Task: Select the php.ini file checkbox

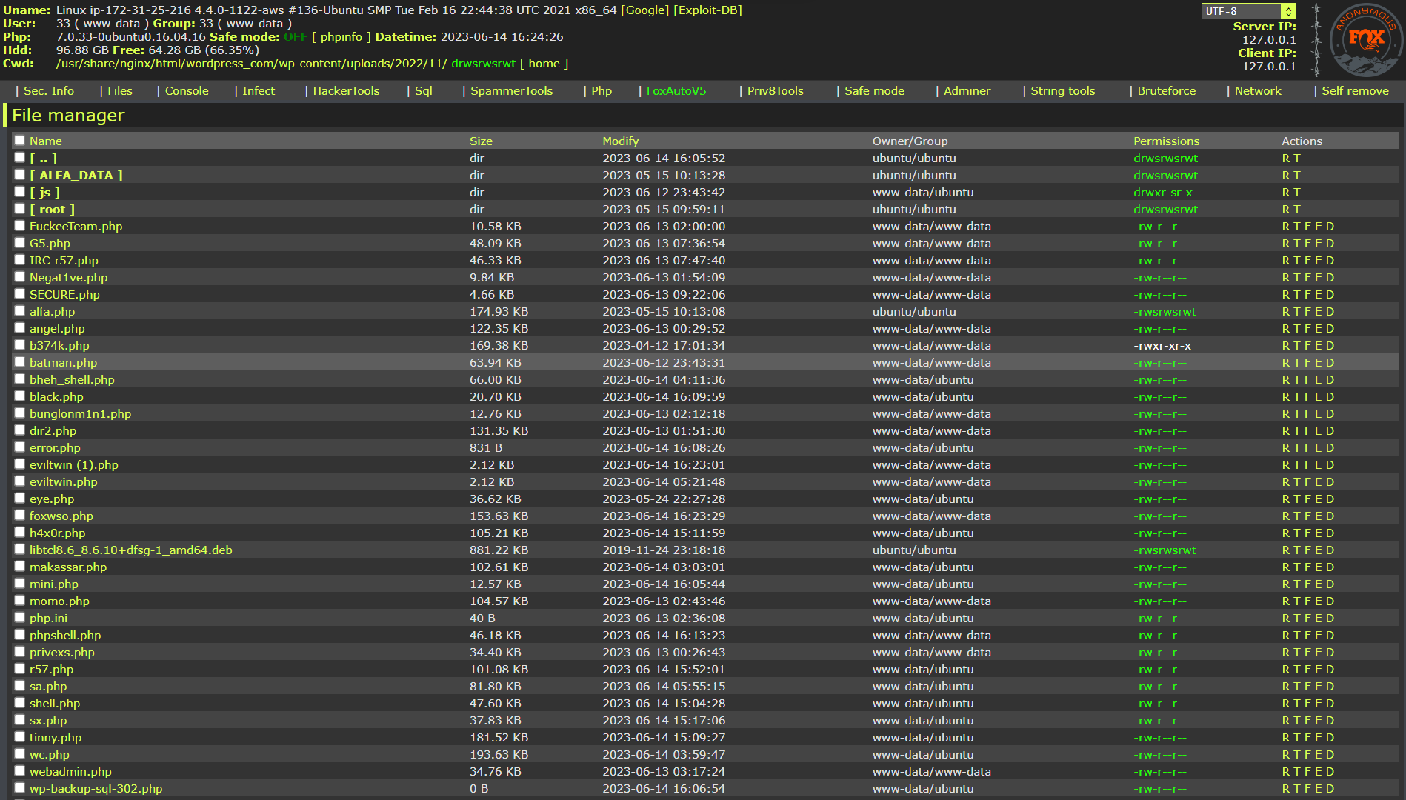Action: [x=20, y=618]
